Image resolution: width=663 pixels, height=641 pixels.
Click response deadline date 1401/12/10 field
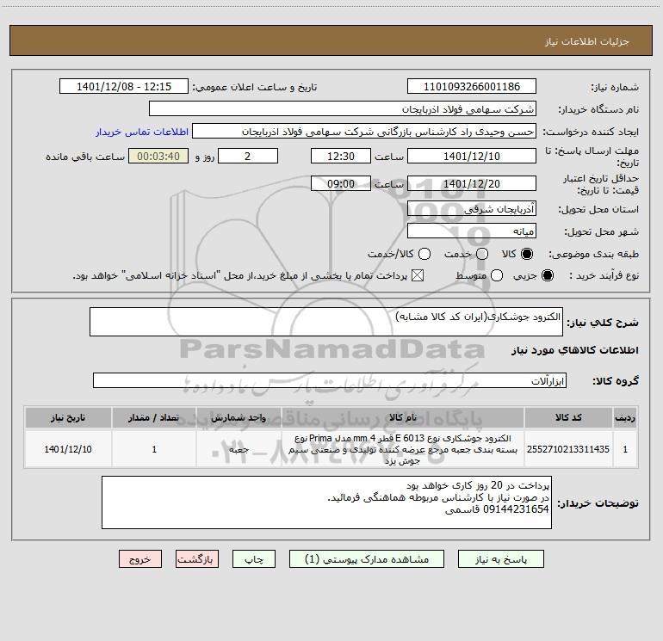(472, 156)
